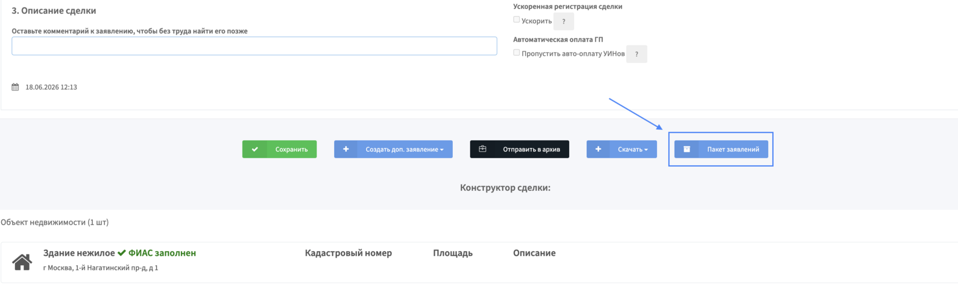The width and height of the screenshot is (958, 300).
Task: Click the calendar icon beside the date 18.06.2026
Action: tap(15, 87)
